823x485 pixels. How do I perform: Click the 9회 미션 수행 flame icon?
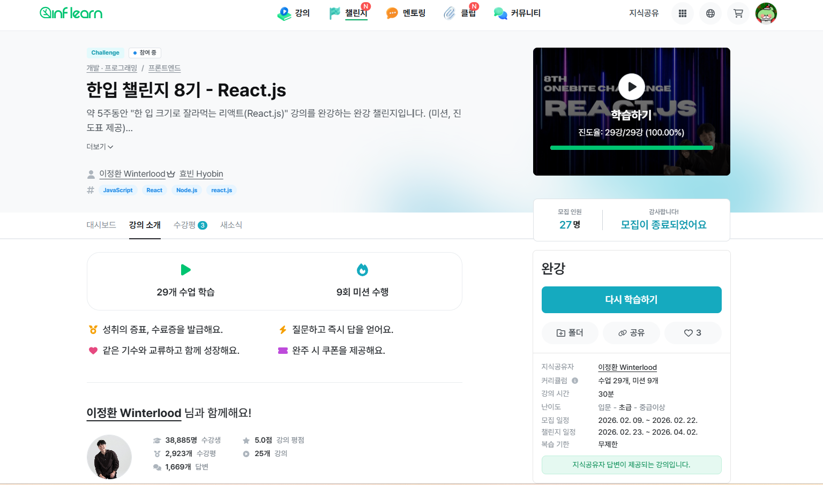pos(363,270)
